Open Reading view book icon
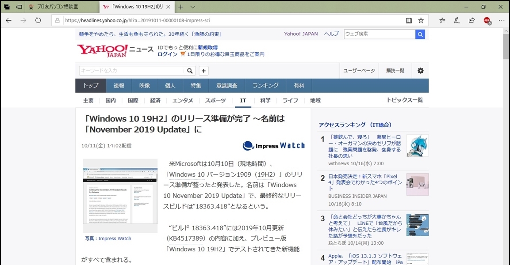This screenshot has height=265, width=510. coord(409,20)
